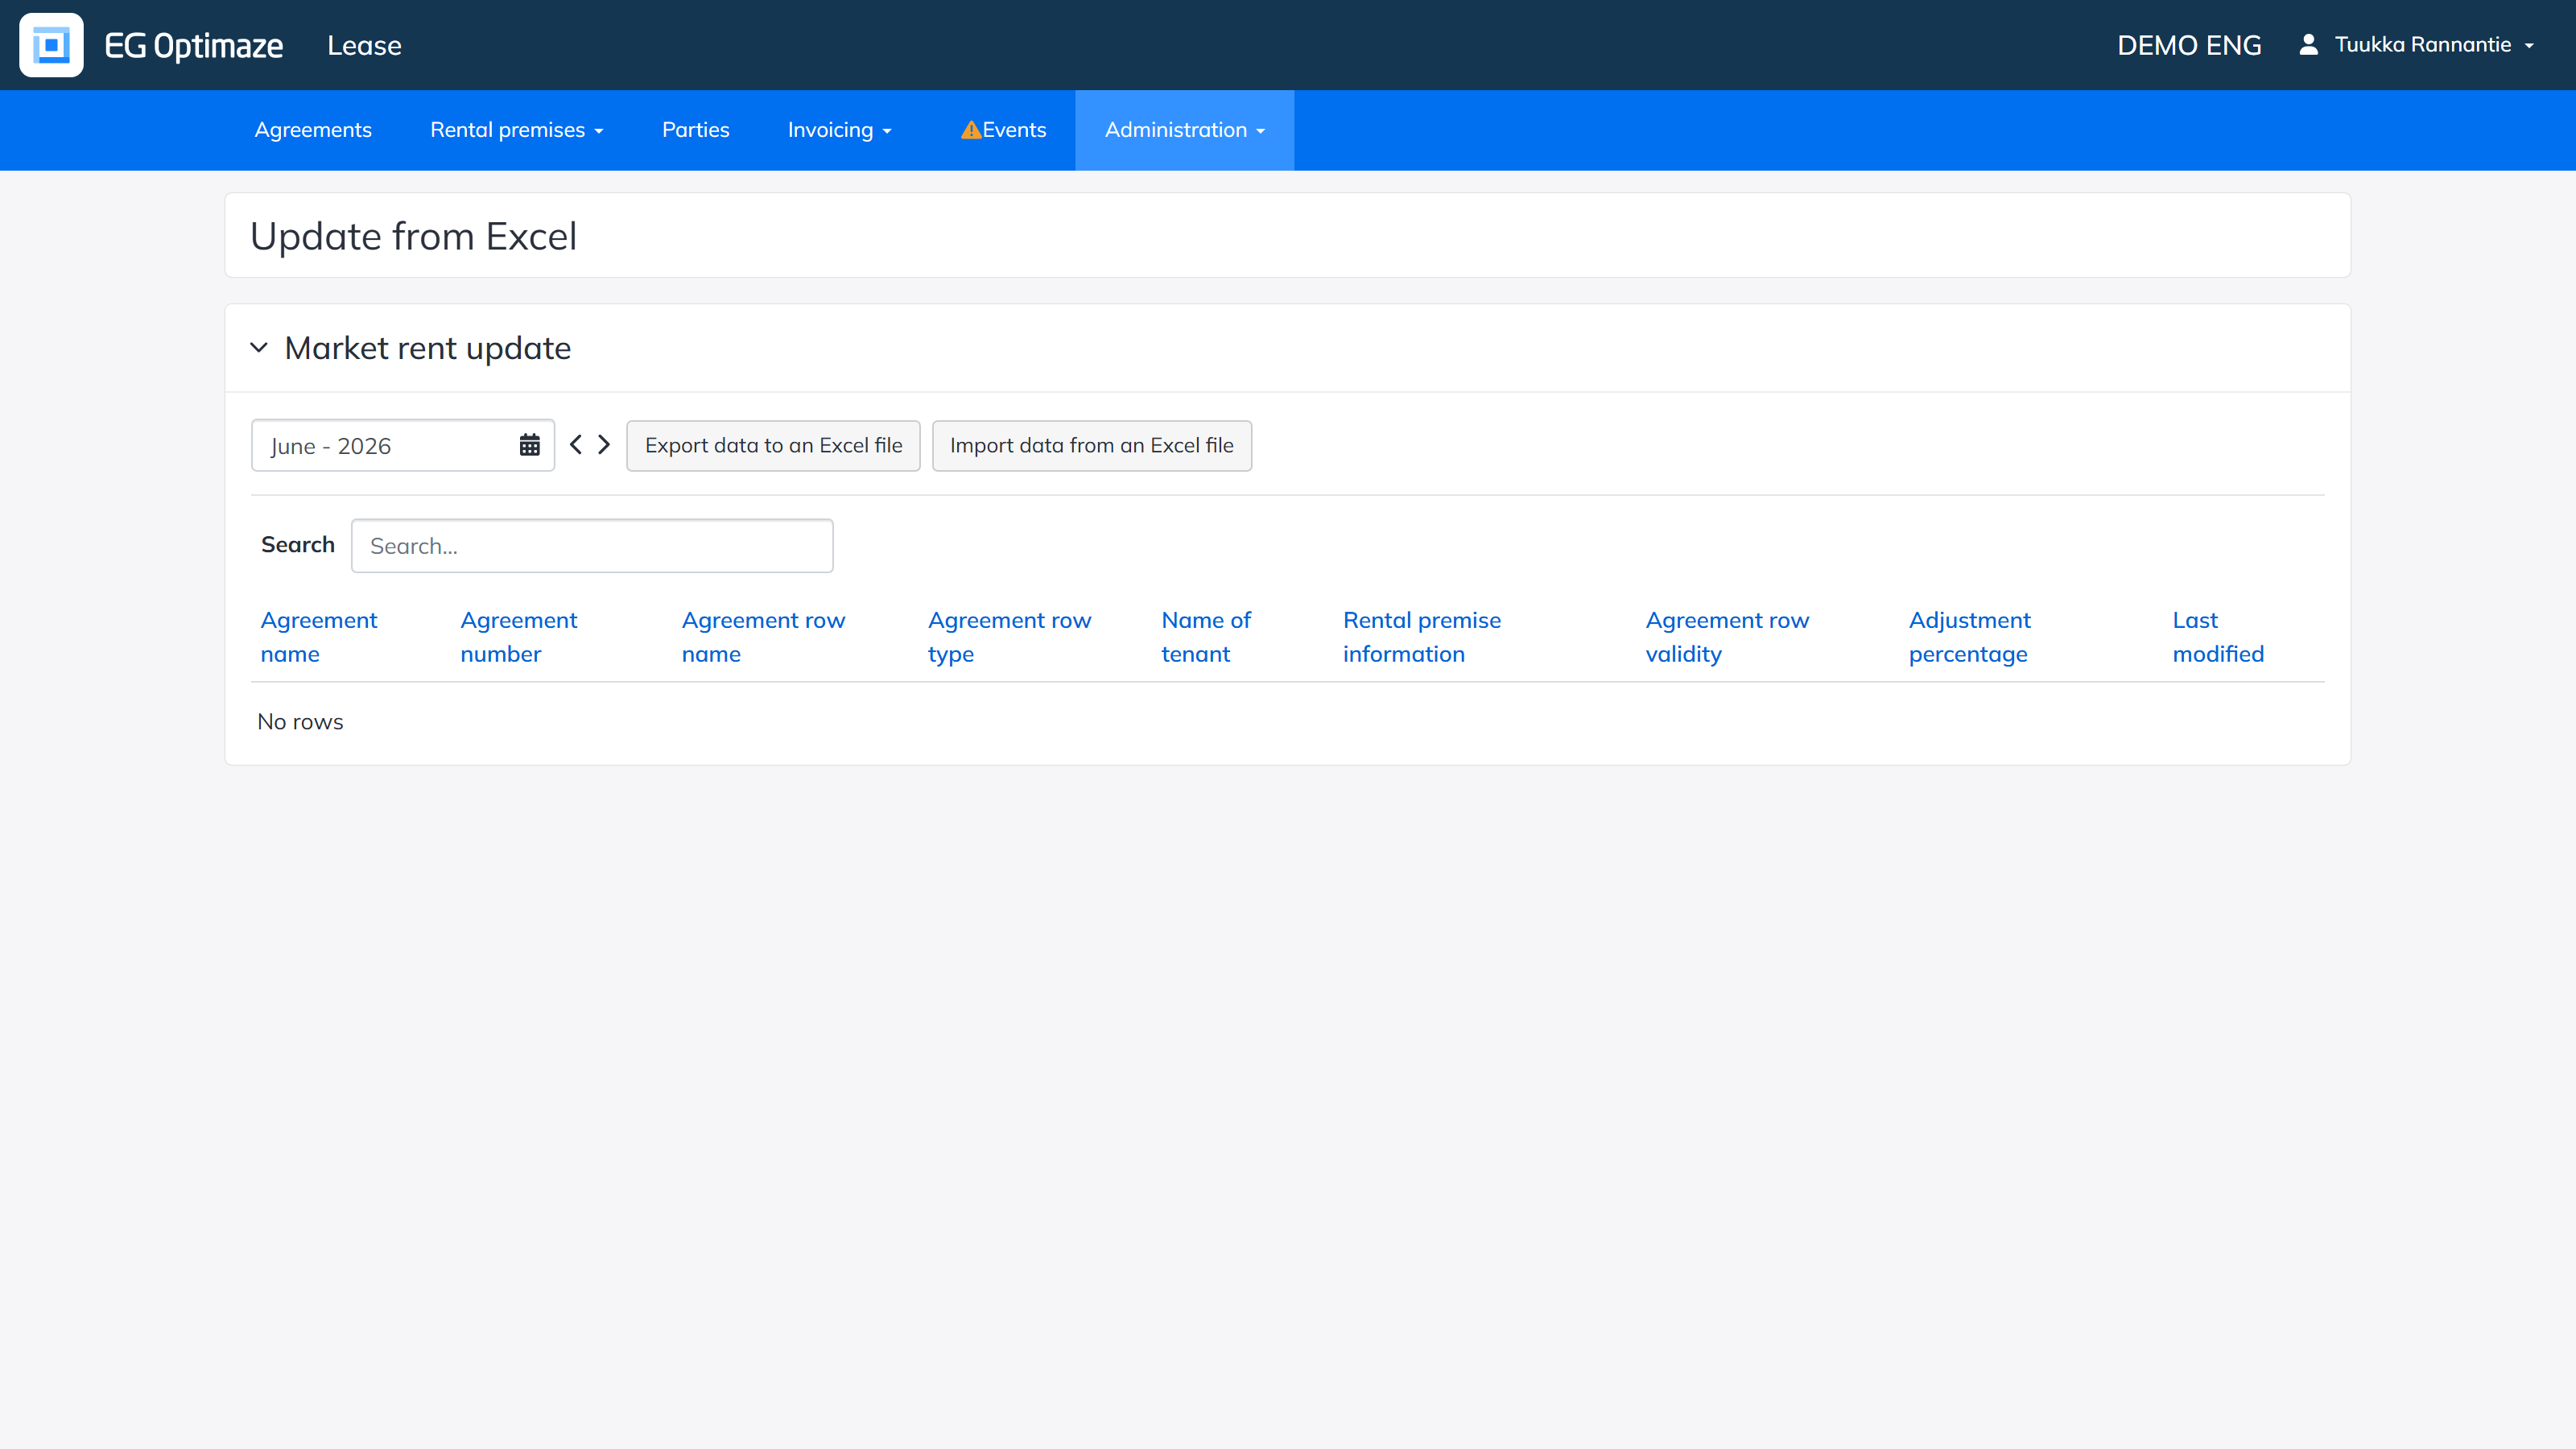Sort by Agreement name column
Image resolution: width=2576 pixels, height=1449 pixels.
pyautogui.click(x=318, y=636)
